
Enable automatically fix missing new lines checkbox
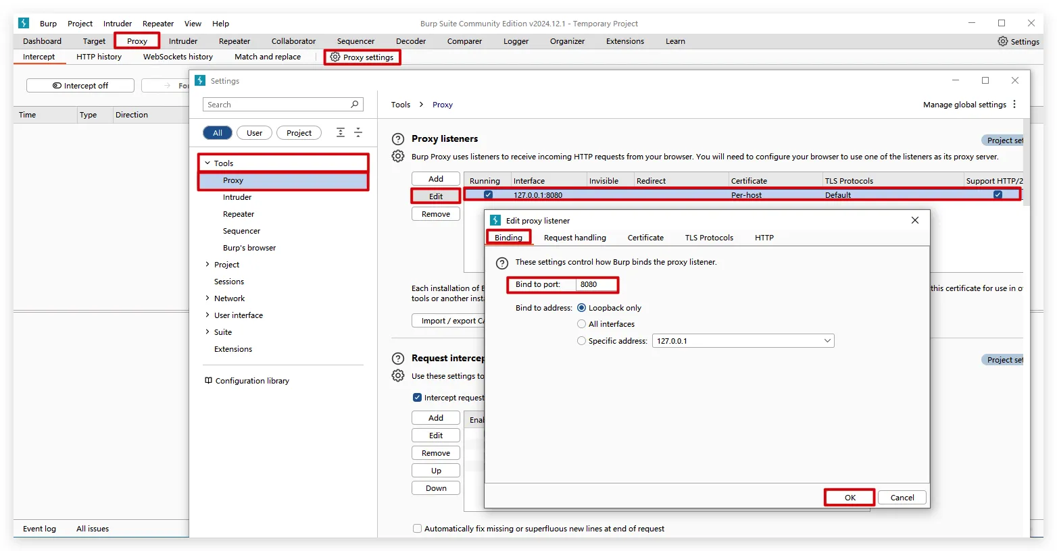point(417,529)
